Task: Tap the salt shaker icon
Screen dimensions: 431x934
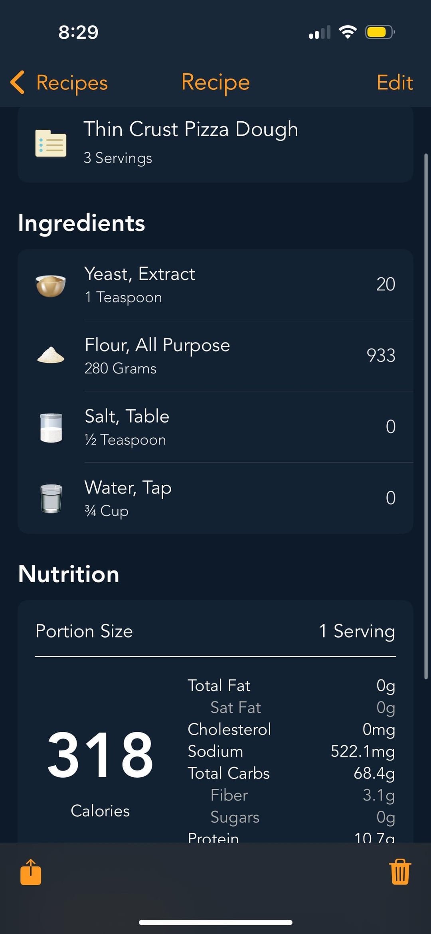Action: (x=51, y=428)
